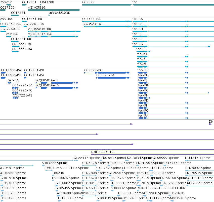The height and width of the screenshot is (202, 214).
Task: Select the CG17221 gene label
Action: point(18,13)
